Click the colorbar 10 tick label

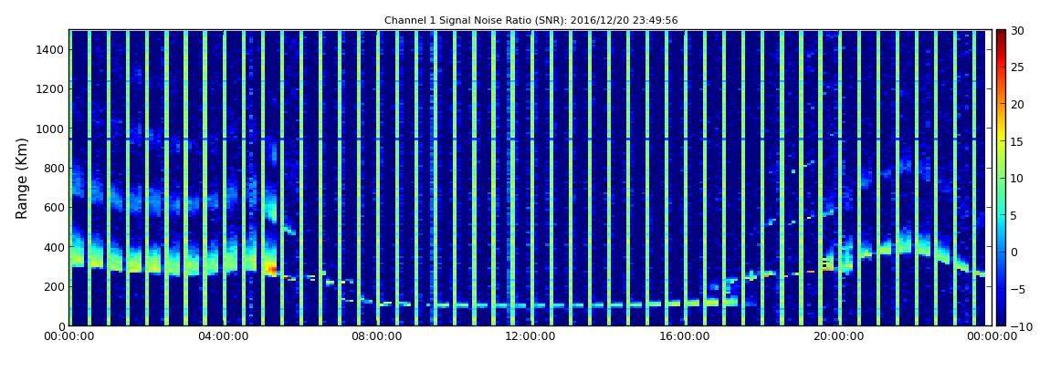tap(1017, 178)
